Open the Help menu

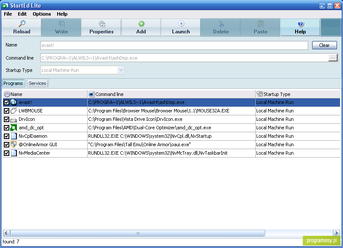[x=62, y=14]
